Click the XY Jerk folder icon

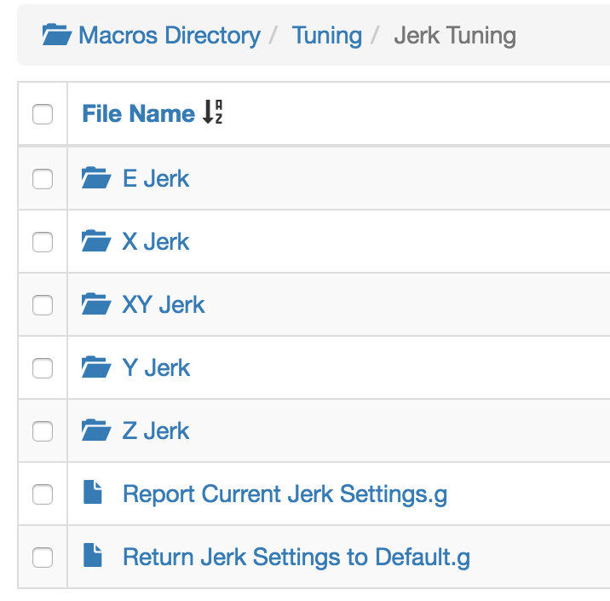tap(96, 304)
